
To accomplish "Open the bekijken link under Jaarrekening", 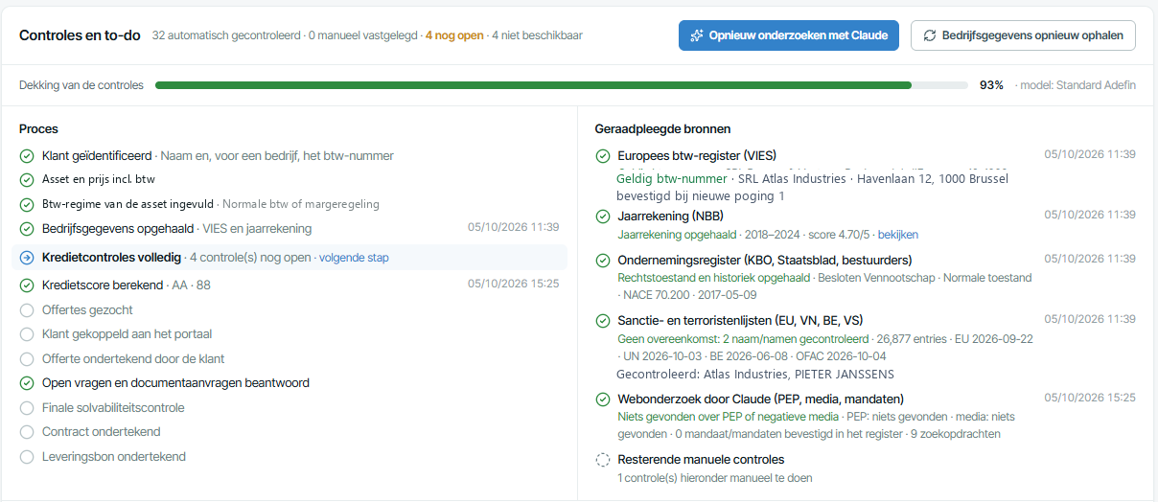I will (x=898, y=234).
